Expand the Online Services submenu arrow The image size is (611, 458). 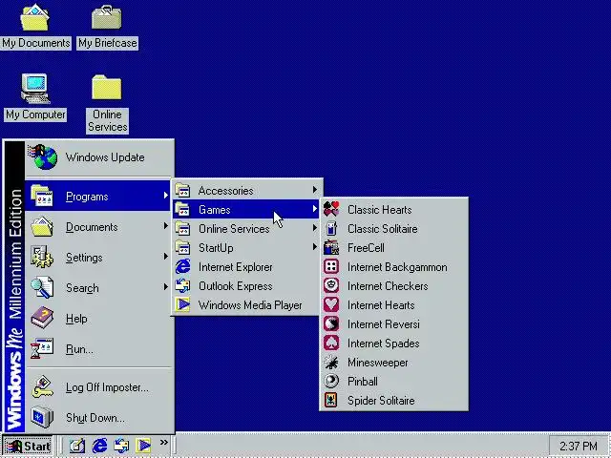(x=314, y=228)
